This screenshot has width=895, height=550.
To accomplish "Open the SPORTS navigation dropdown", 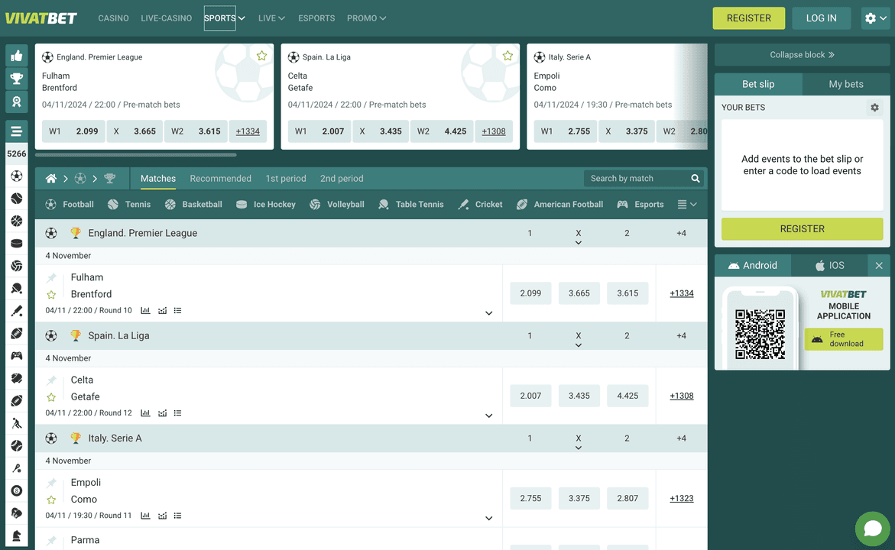I will pos(222,18).
